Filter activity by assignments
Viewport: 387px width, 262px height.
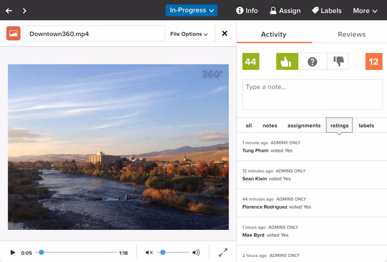tap(304, 126)
